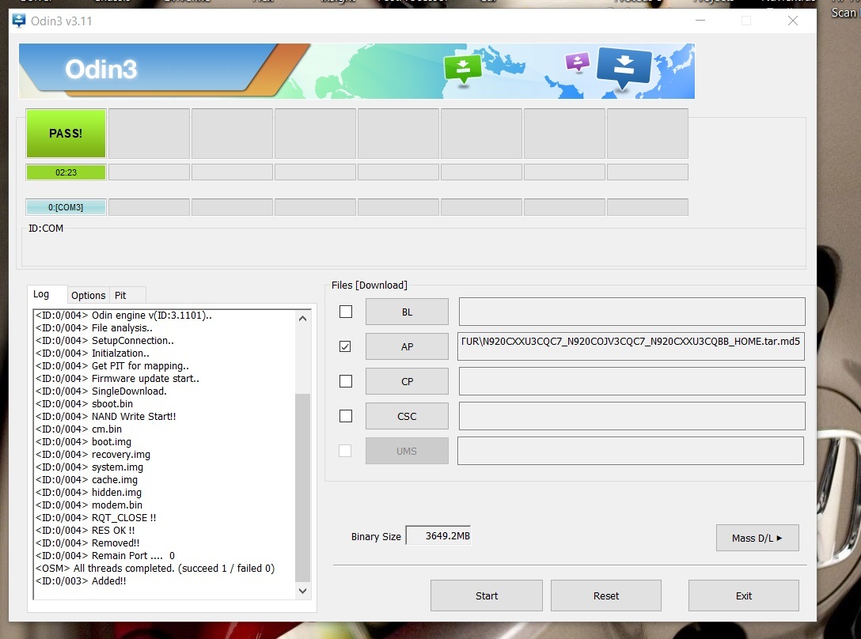Click log line 'sboot.bin'
The width and height of the screenshot is (861, 639).
[84, 403]
